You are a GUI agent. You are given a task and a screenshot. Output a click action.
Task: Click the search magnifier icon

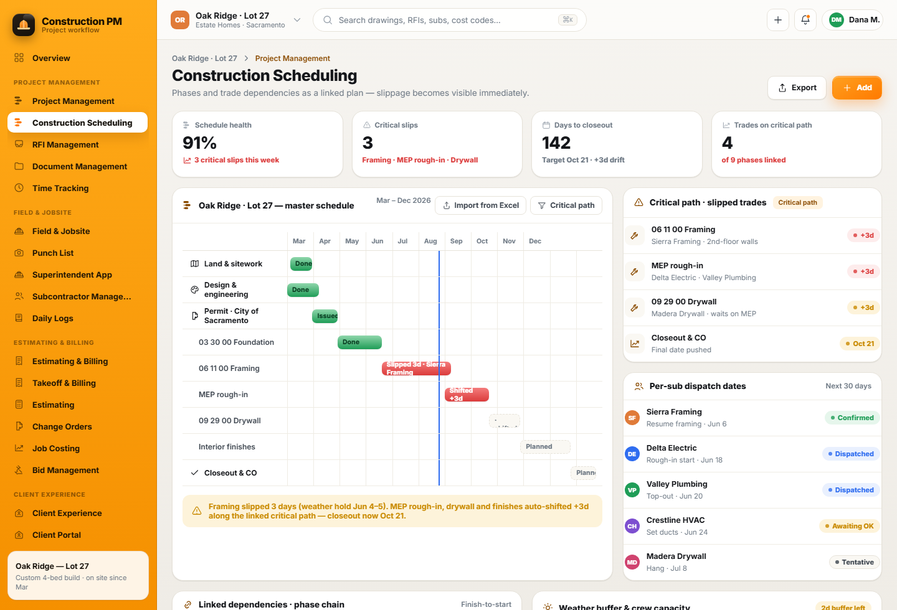click(x=328, y=20)
